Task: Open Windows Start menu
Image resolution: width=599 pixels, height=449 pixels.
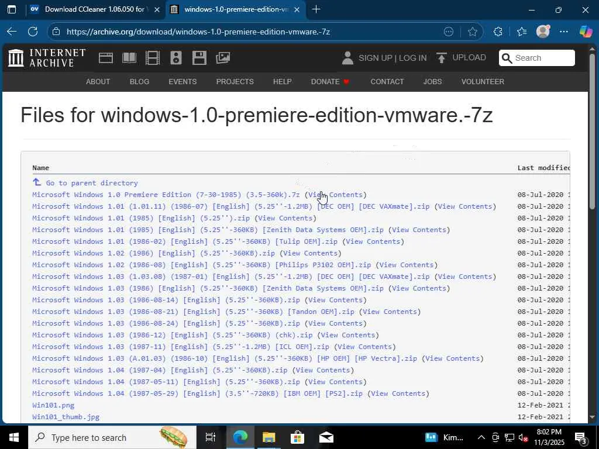Action: 14,437
